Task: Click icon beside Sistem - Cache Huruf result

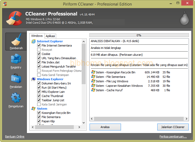Action: point(93,90)
